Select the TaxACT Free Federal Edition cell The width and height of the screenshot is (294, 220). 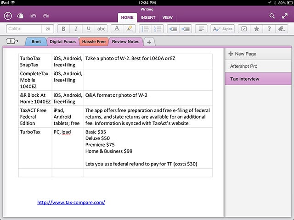pyautogui.click(x=35, y=117)
